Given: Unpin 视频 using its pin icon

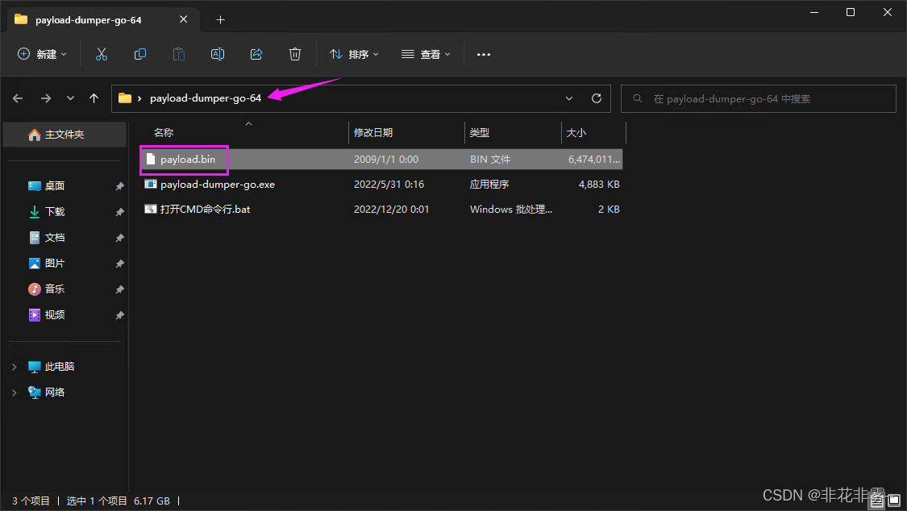Looking at the screenshot, I should point(120,316).
